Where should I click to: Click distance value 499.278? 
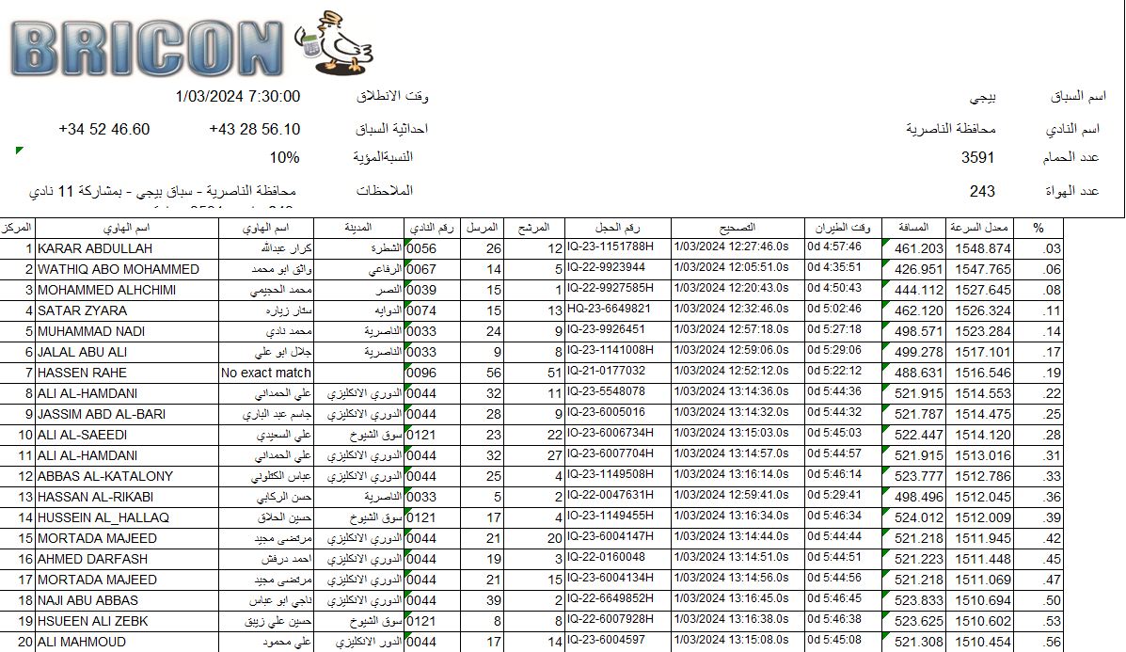pos(918,352)
